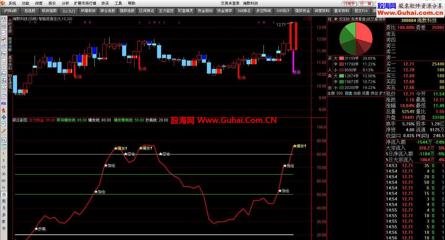This screenshot has height=240, width=445.
Task: Open the 扩展市场行情 menu
Action: click(x=85, y=3)
